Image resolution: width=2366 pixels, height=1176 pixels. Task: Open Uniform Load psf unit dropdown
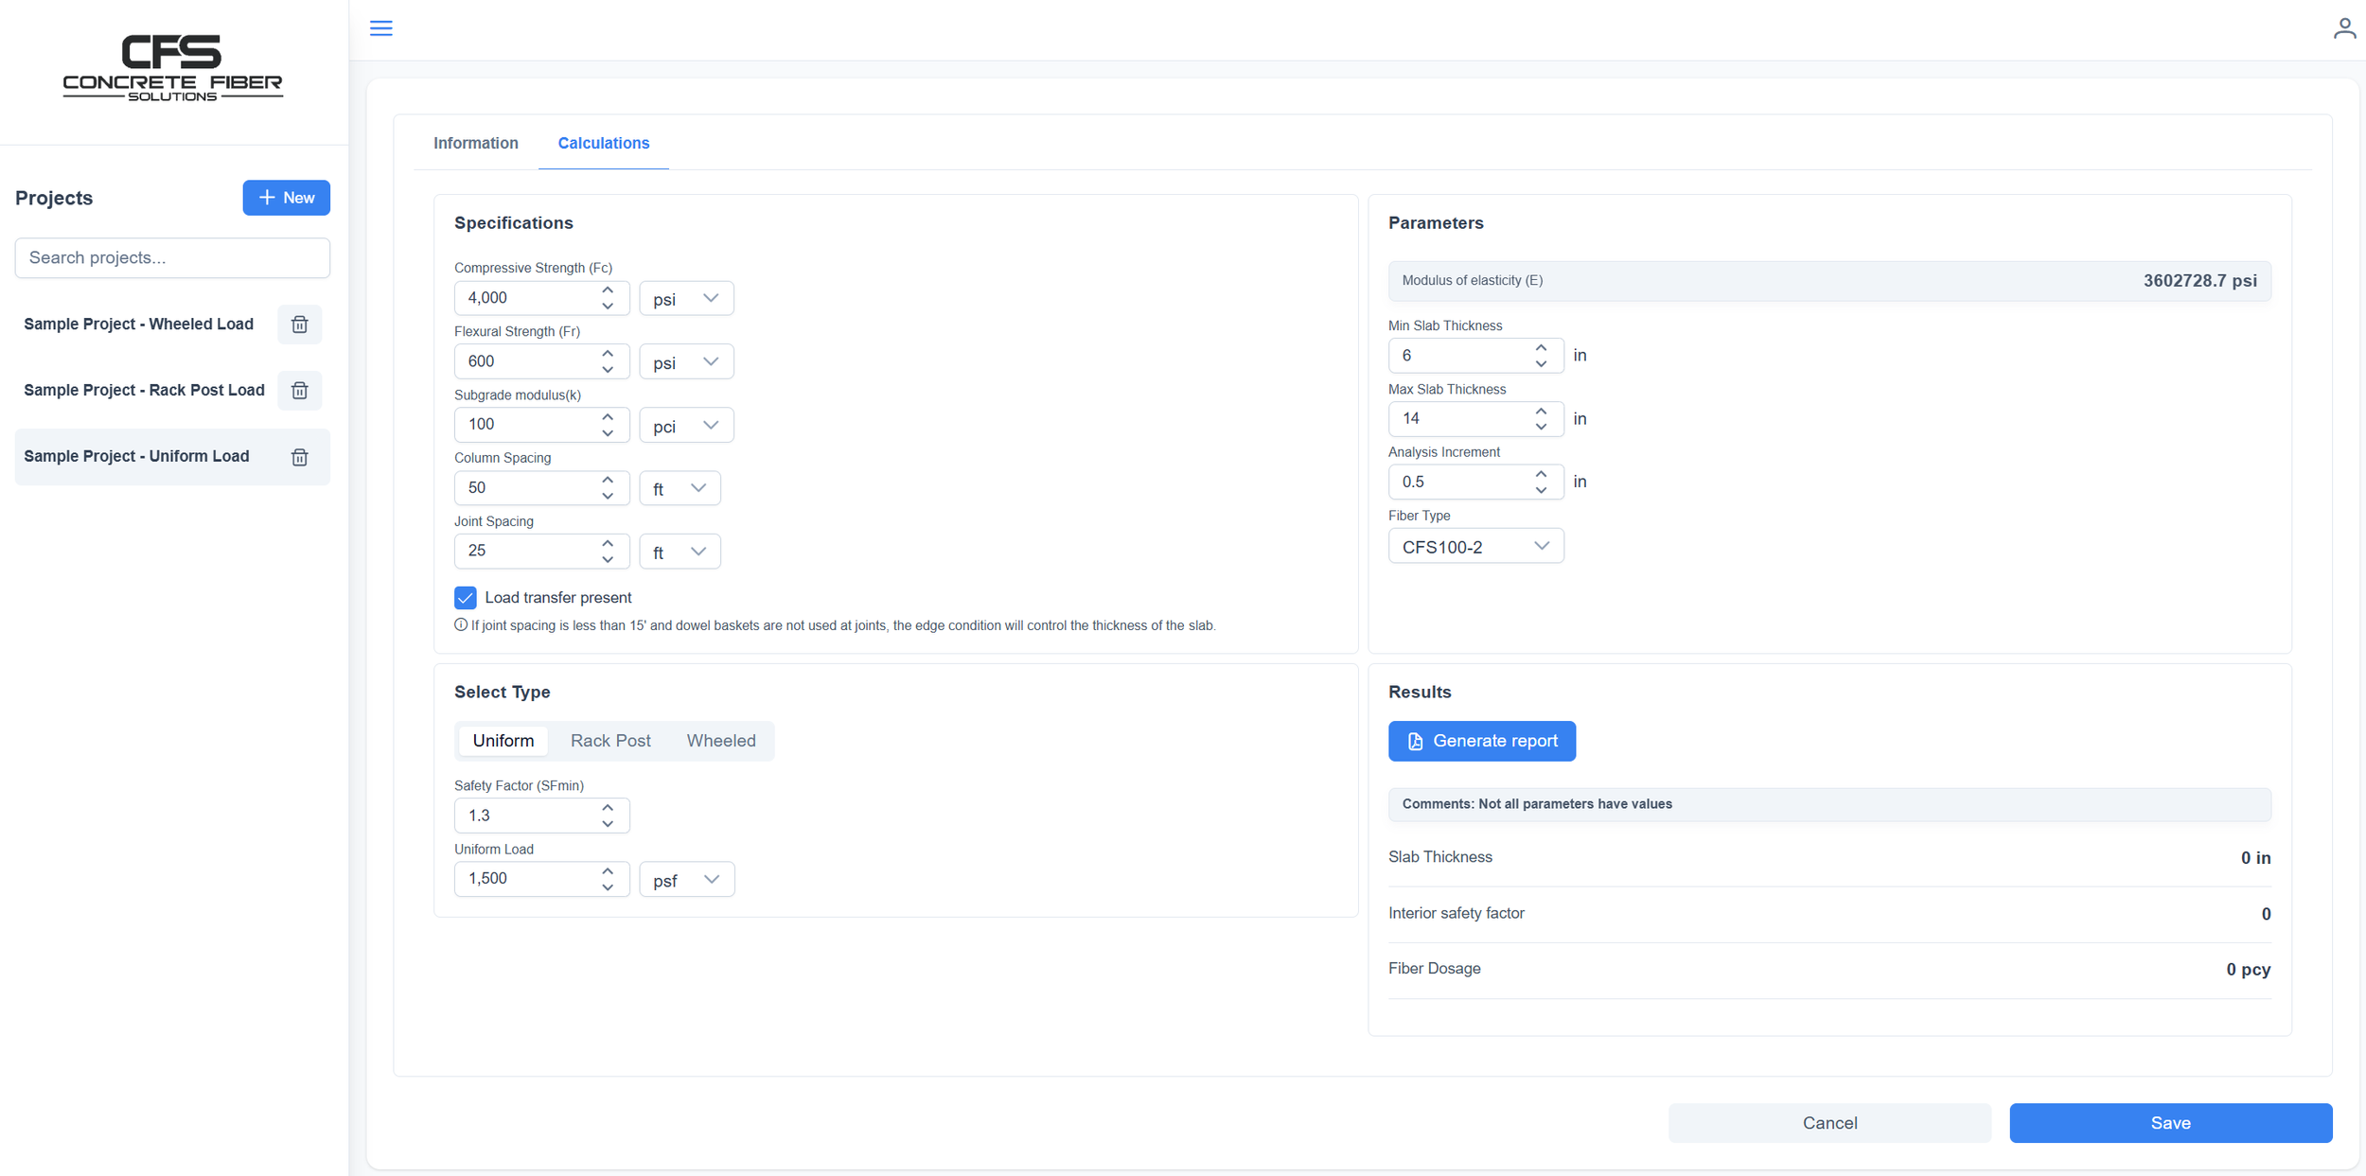click(x=685, y=880)
